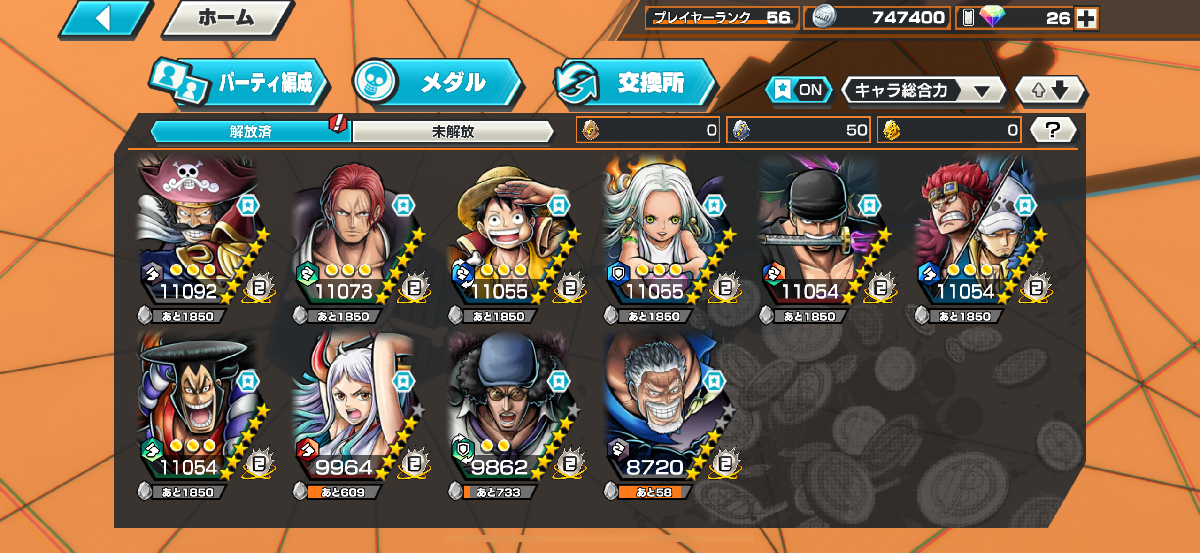Toggle favorite star on Shanks card
Viewport: 1200px width, 553px height.
coord(403,205)
